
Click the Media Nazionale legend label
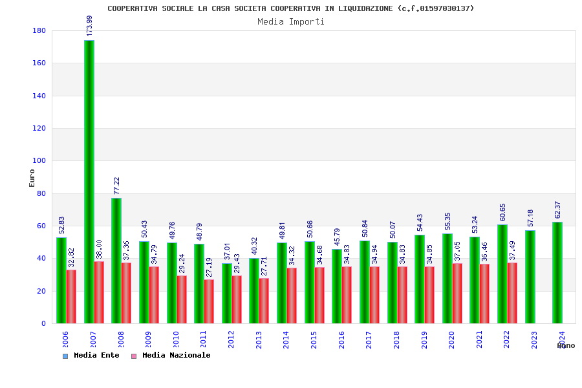(x=177, y=355)
